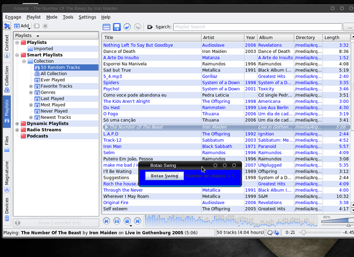Open the Help menu
The height and width of the screenshot is (257, 354).
point(106,17)
